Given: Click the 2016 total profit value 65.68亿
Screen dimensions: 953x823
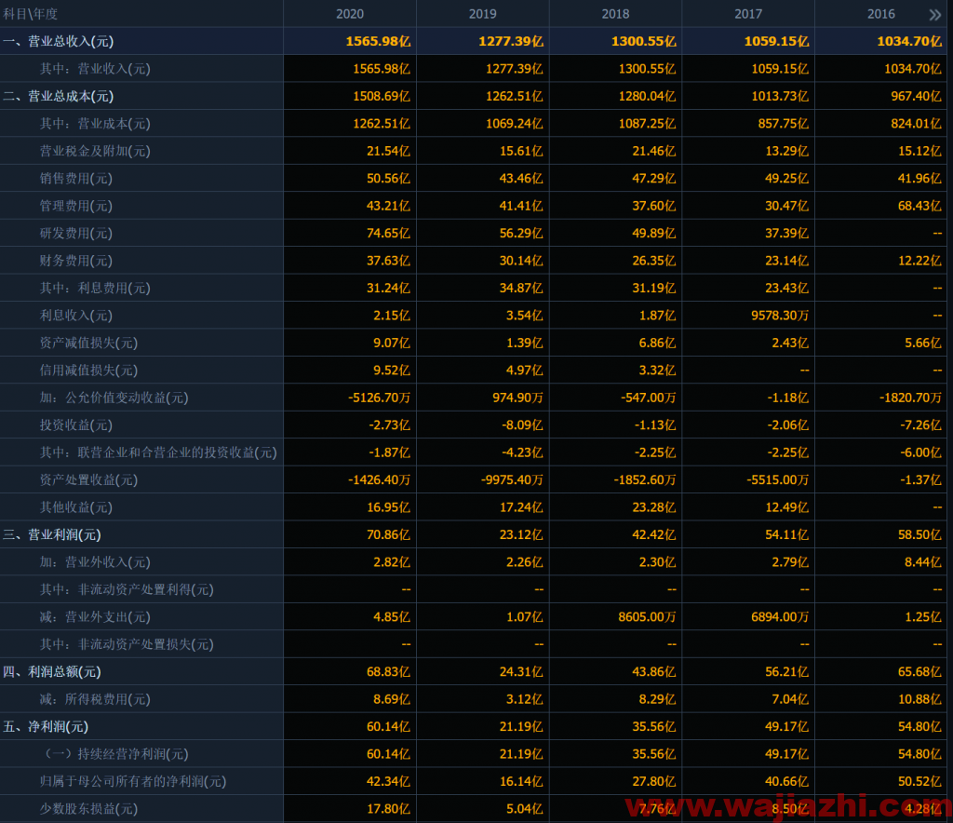Looking at the screenshot, I should point(919,671).
